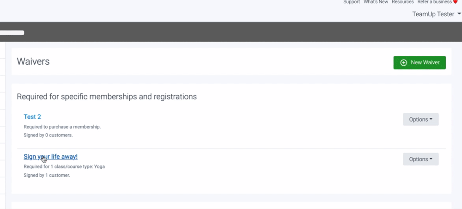Viewport: 462px width, 209px height.
Task: Open the TeamUp Tester account menu
Action: click(433, 14)
